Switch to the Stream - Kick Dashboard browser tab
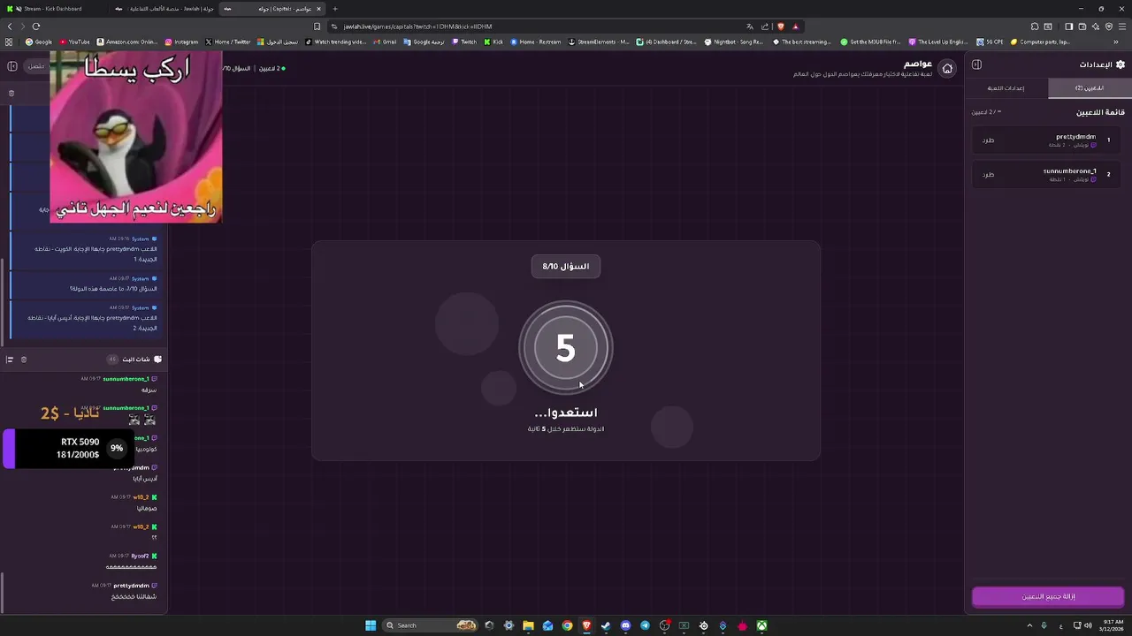This screenshot has height=636, width=1132. click(x=53, y=9)
